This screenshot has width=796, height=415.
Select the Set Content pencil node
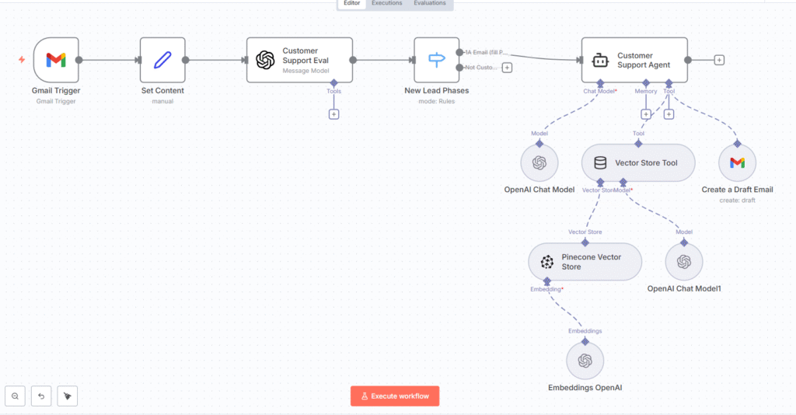[162, 60]
